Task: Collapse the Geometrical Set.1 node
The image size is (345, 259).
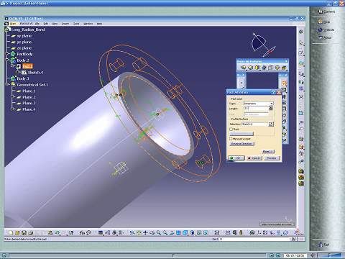Action: (7, 85)
